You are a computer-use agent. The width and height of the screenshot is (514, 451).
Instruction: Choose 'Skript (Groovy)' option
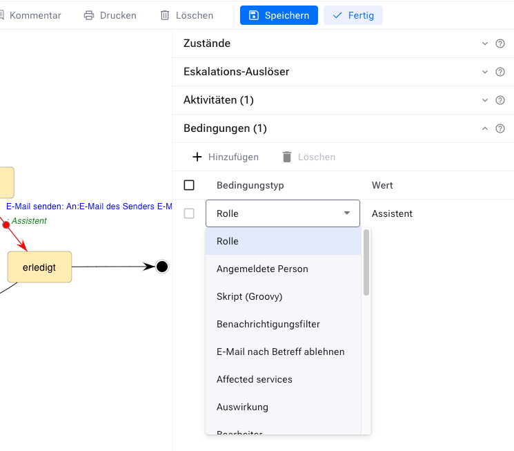[250, 296]
